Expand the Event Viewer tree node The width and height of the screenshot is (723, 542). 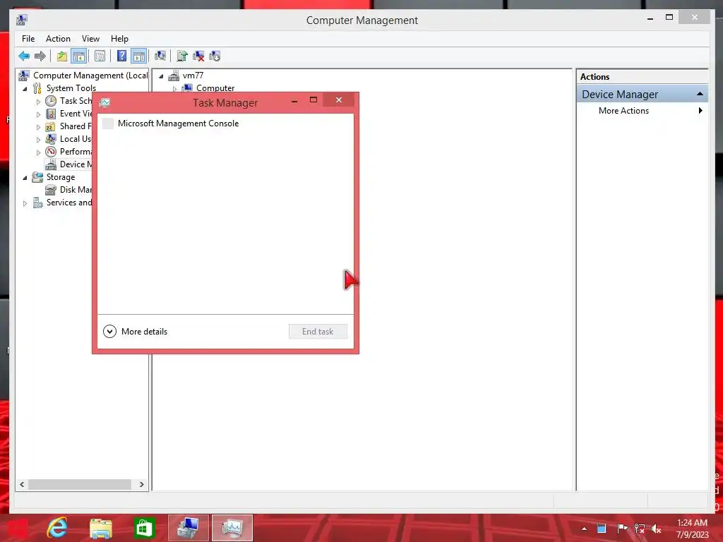coord(39,114)
